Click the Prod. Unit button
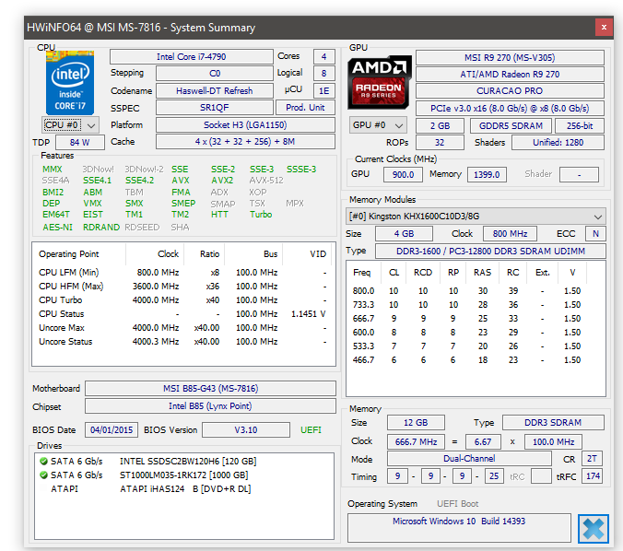The width and height of the screenshot is (623, 551). (305, 108)
